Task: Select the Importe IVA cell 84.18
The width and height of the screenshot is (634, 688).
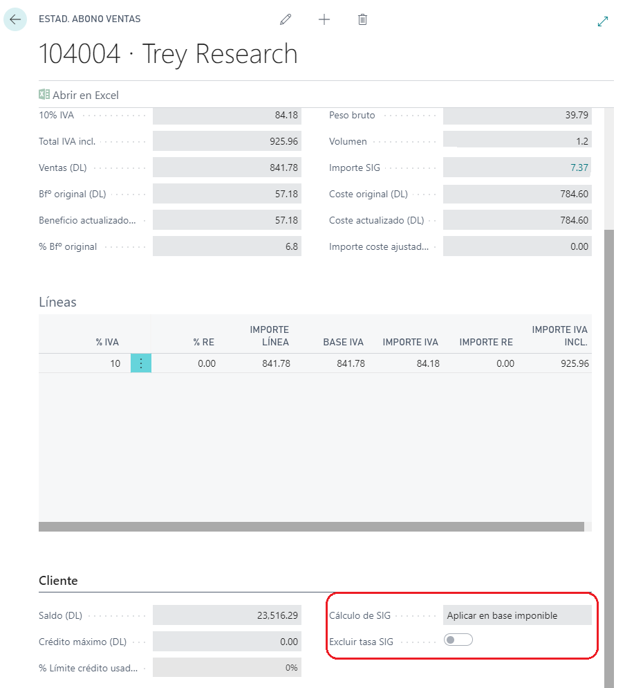Action: (x=428, y=363)
